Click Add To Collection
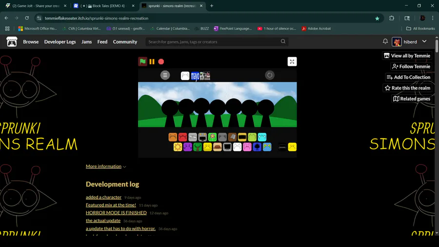Viewport: 439px width, 247px height. (x=408, y=77)
